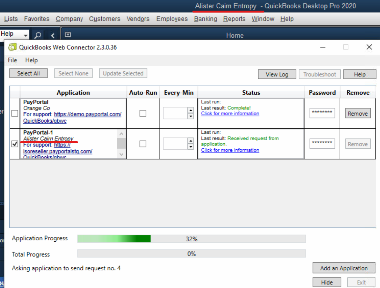Click more information link for PayPortal-1 status
Viewport: 380px width, 288px height.
coord(230,150)
